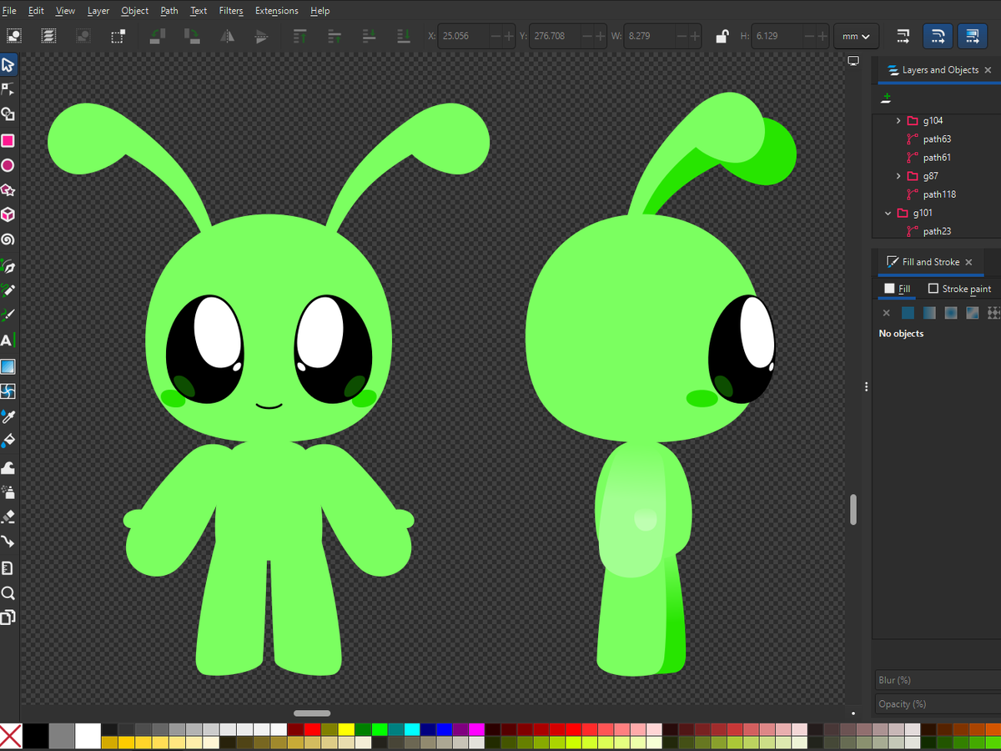Choose Radial gradient fill type
The image size is (1001, 751).
(x=951, y=313)
